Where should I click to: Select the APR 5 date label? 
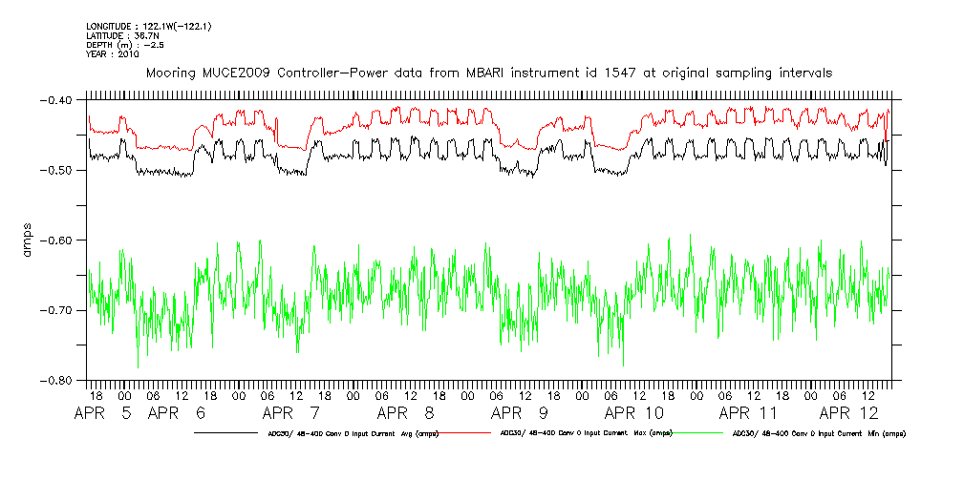(105, 414)
